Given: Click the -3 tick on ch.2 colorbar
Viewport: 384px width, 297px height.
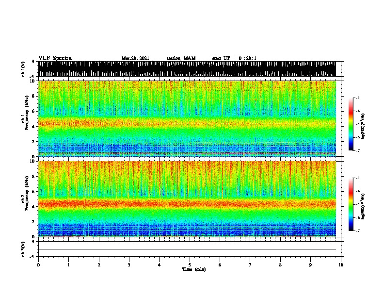Looking at the screenshot, I should [x=358, y=178].
